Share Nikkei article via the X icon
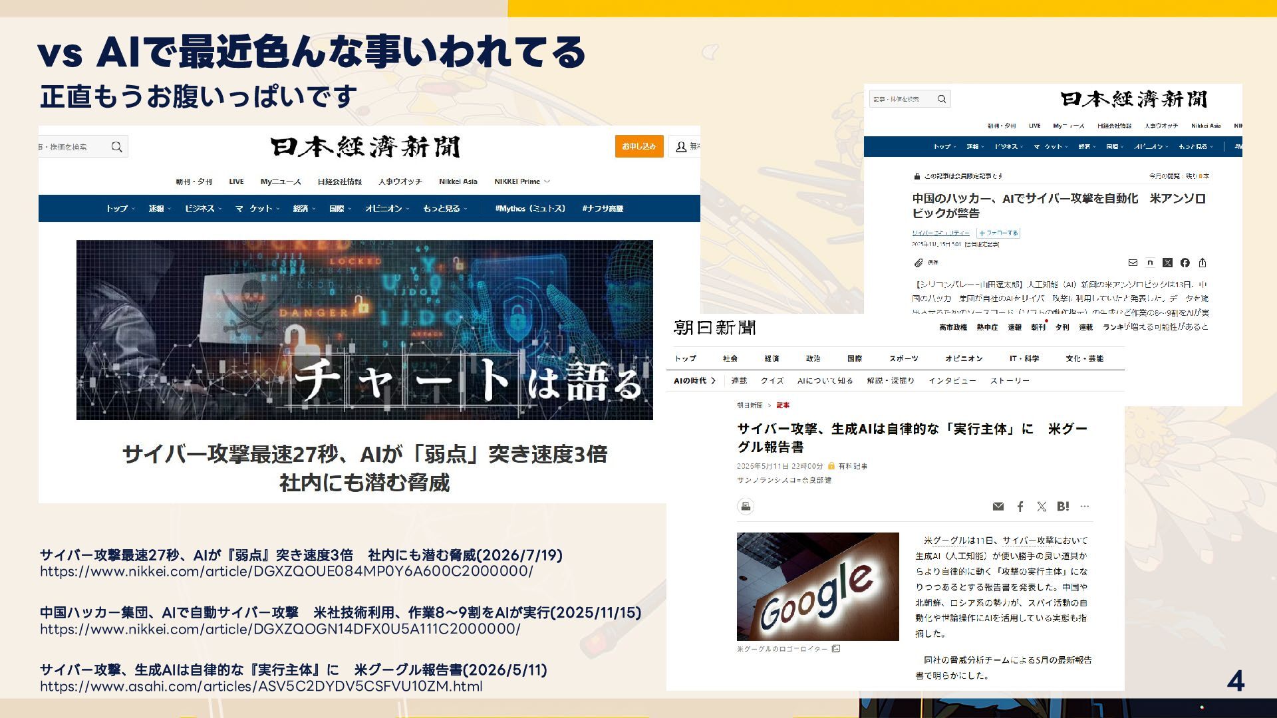This screenshot has width=1277, height=718. pos(1167,263)
